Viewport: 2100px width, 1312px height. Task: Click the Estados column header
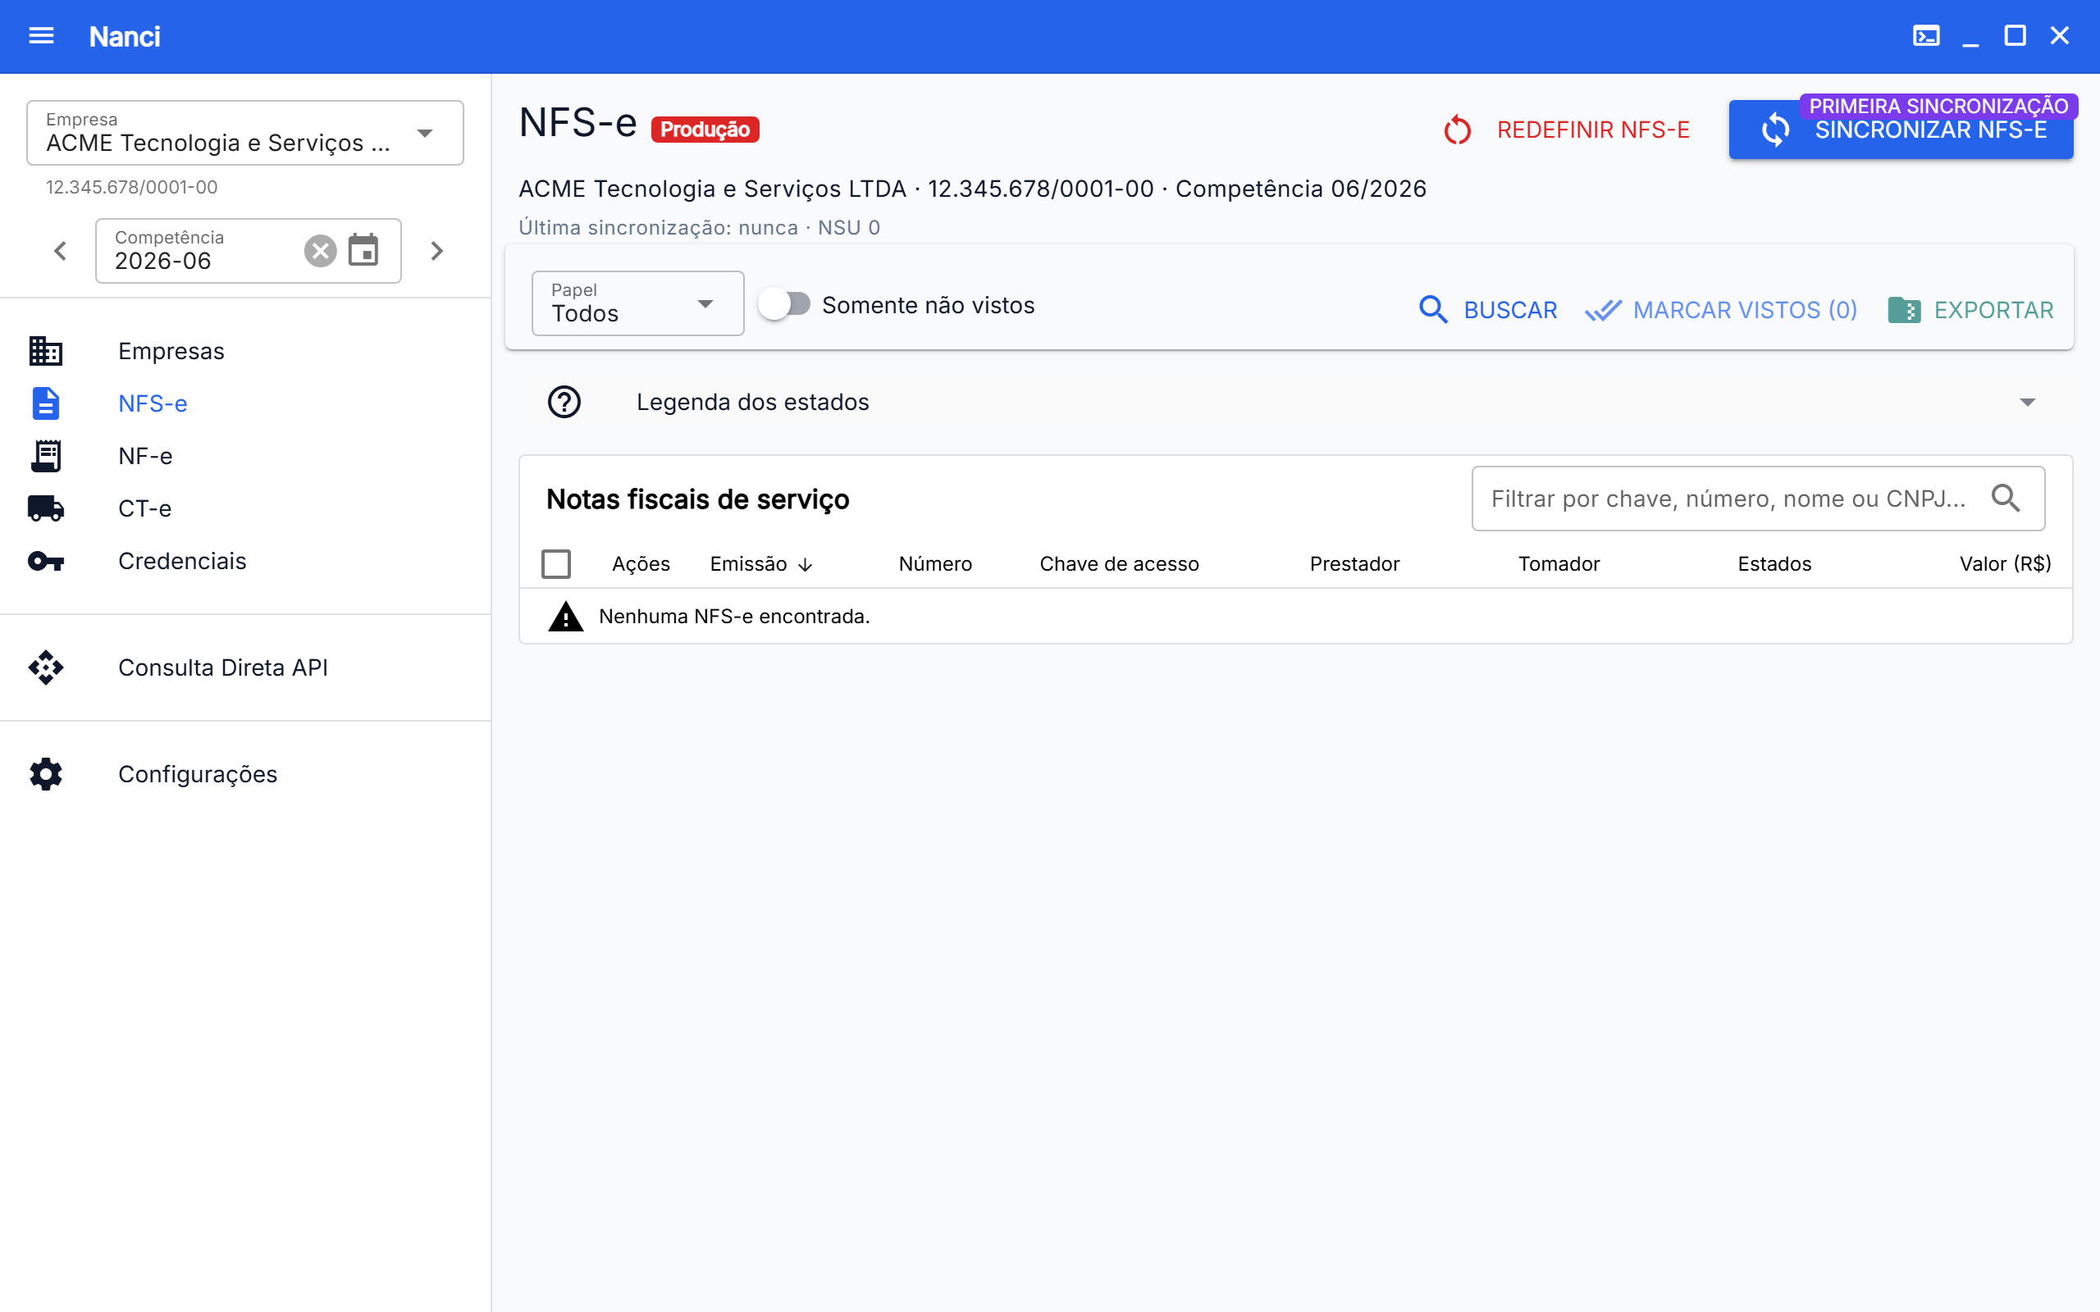(1774, 564)
